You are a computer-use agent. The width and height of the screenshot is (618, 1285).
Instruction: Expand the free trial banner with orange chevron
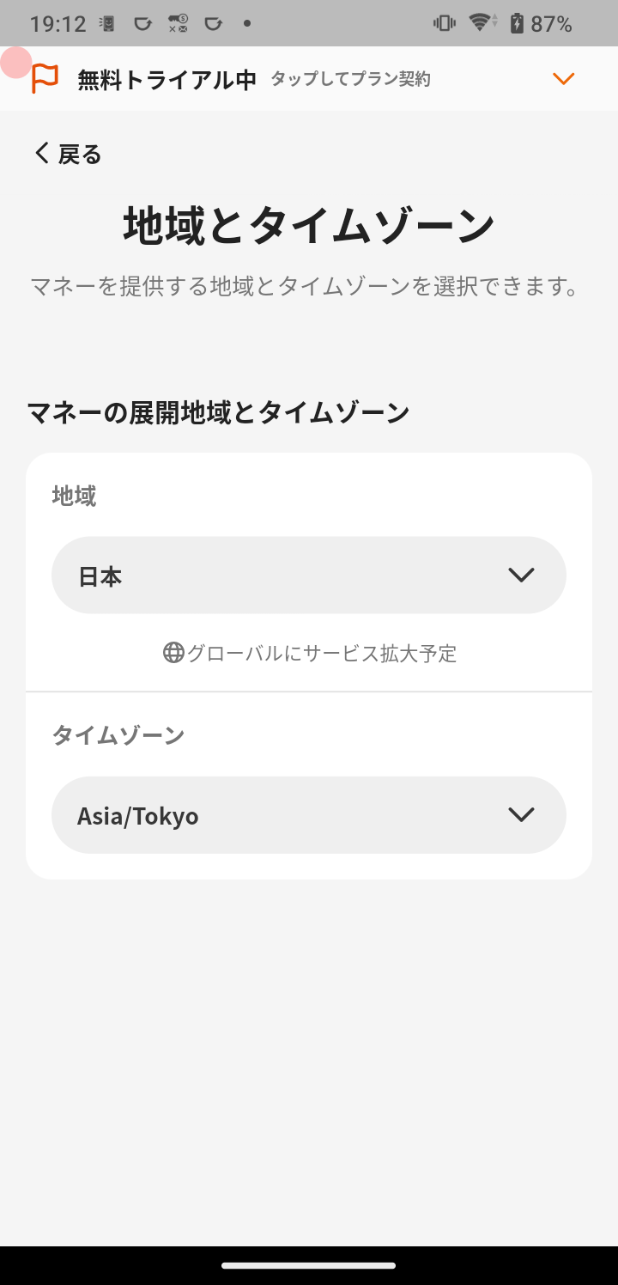pyautogui.click(x=563, y=79)
